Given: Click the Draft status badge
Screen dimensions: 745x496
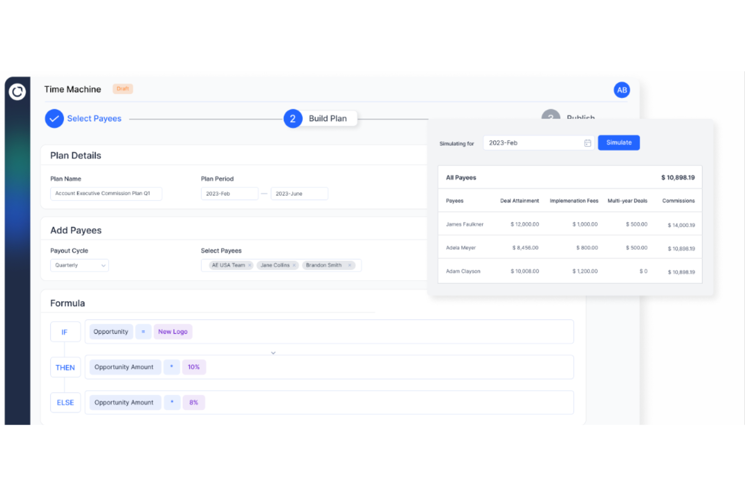Looking at the screenshot, I should [x=122, y=88].
